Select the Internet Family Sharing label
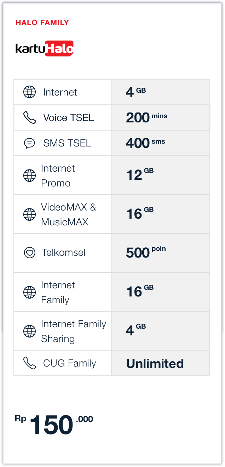 click(74, 331)
